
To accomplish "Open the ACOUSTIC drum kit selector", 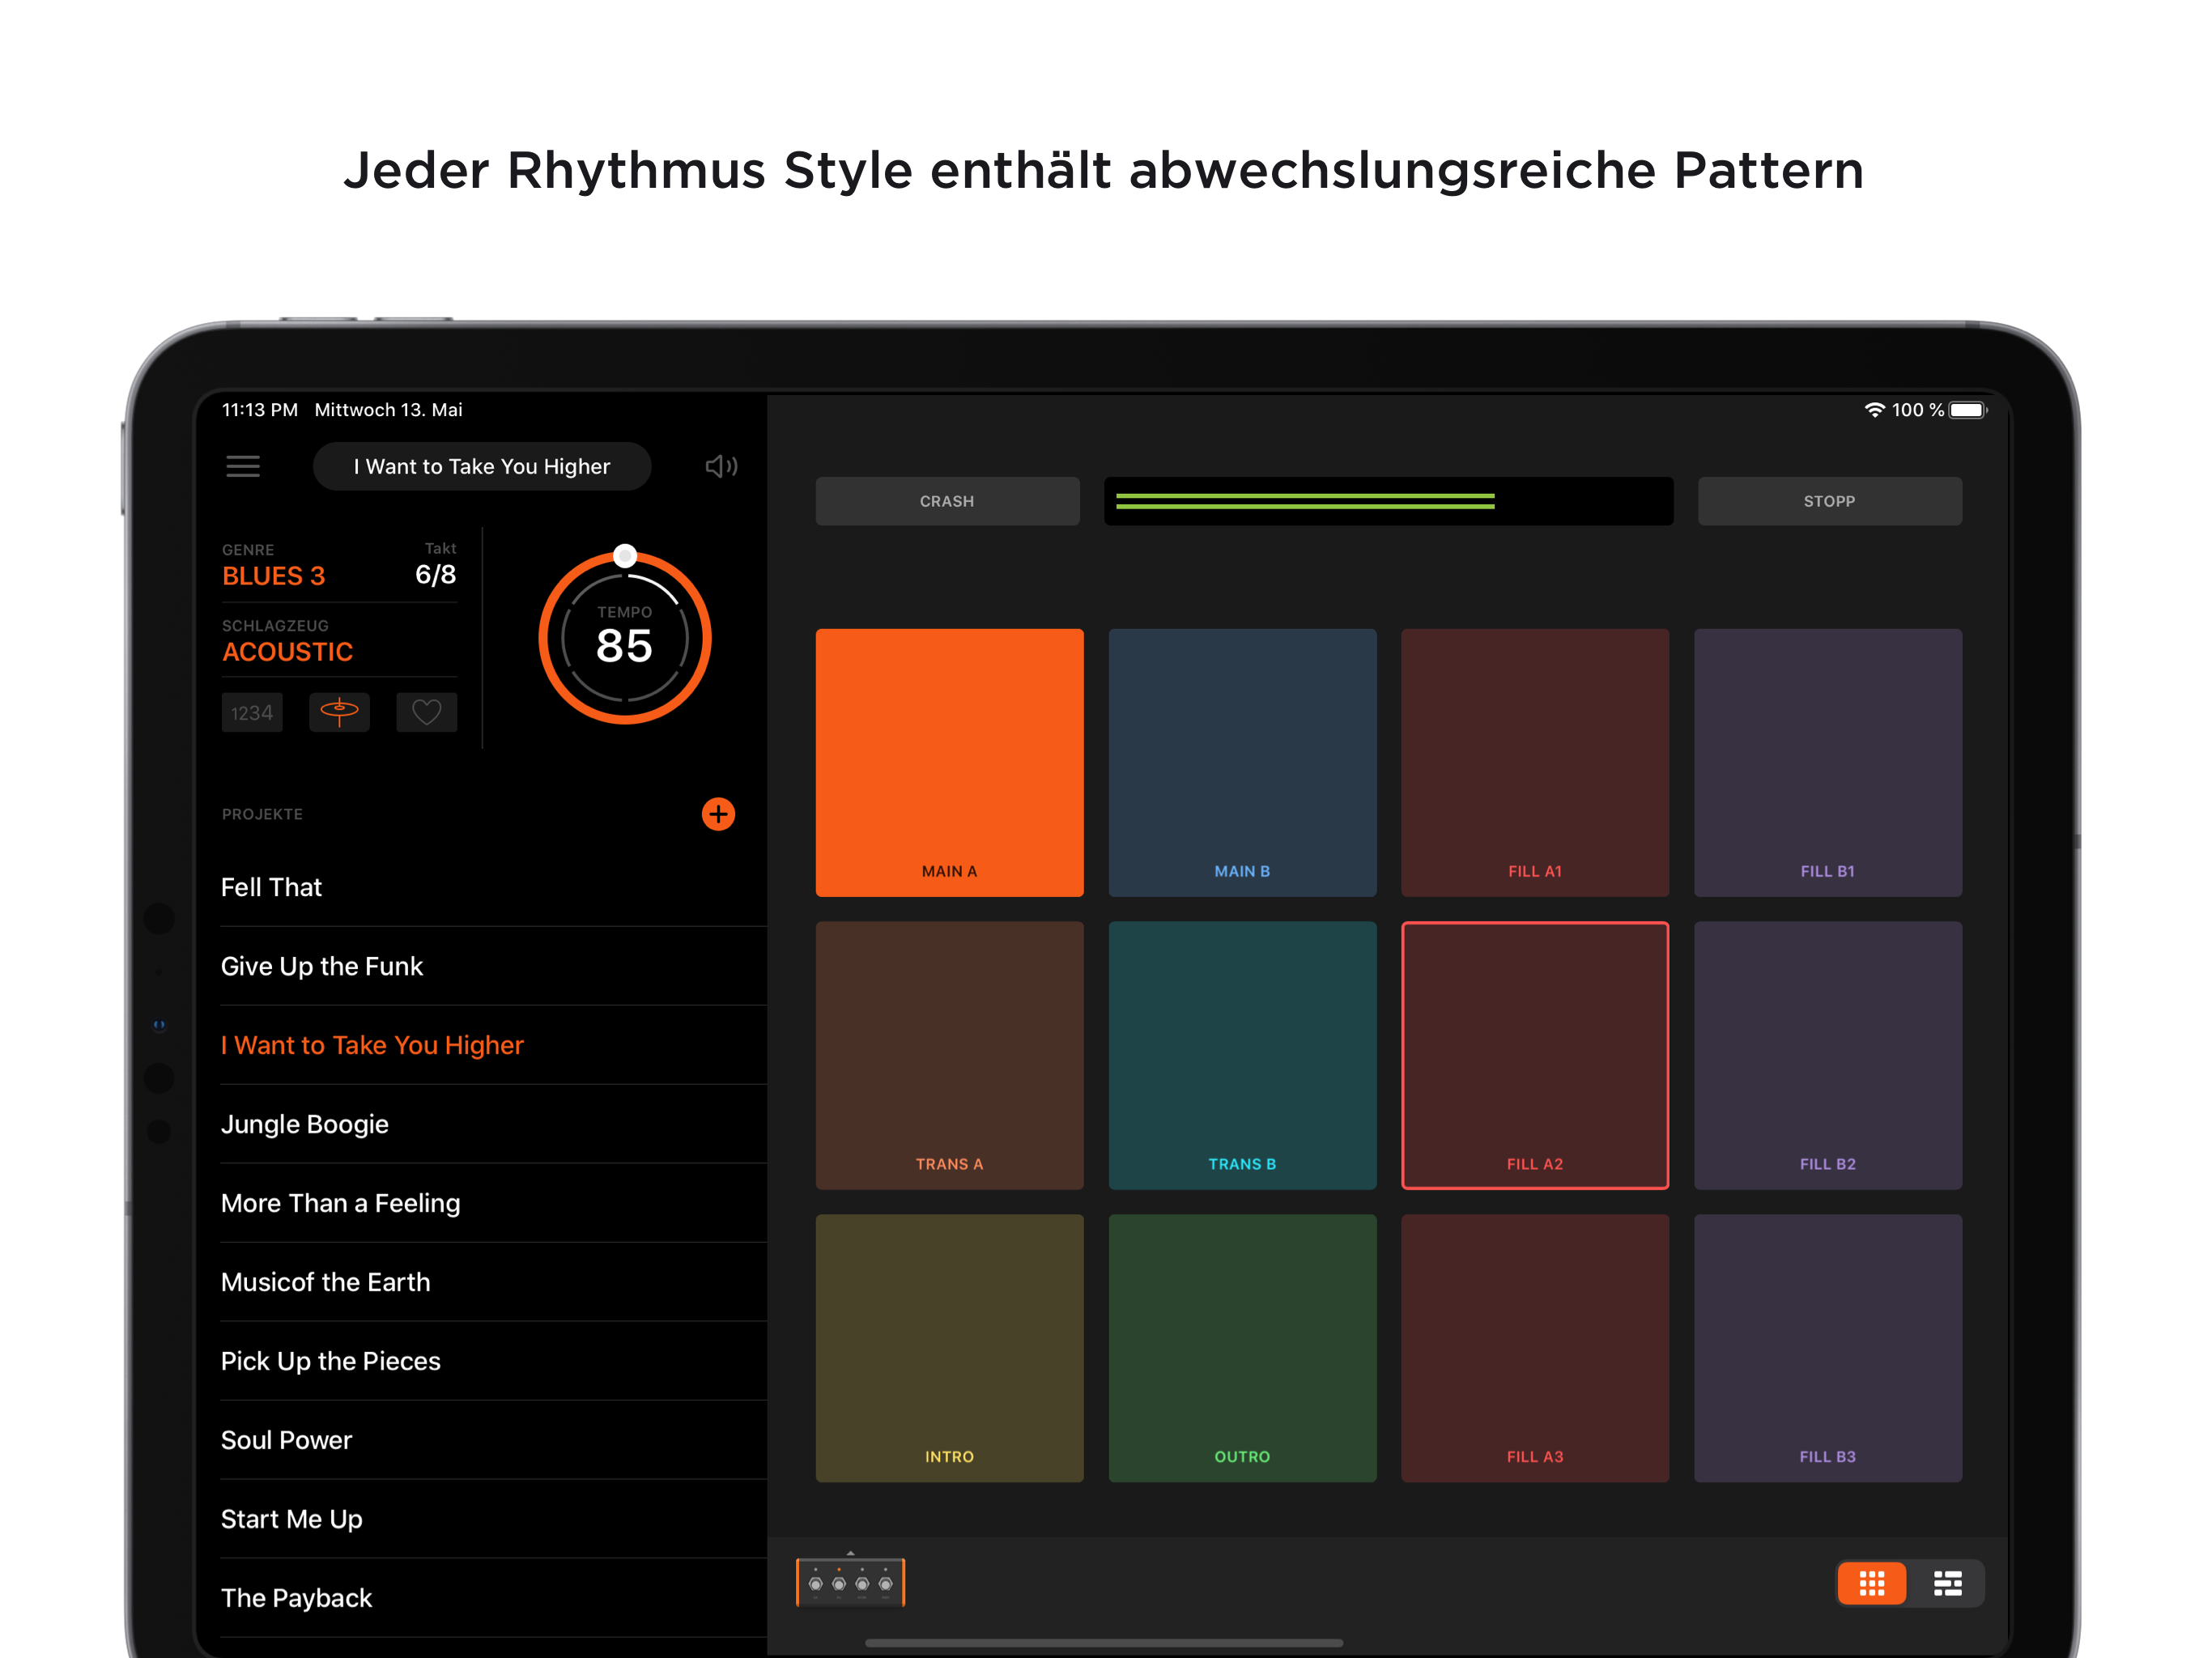I will click(288, 652).
